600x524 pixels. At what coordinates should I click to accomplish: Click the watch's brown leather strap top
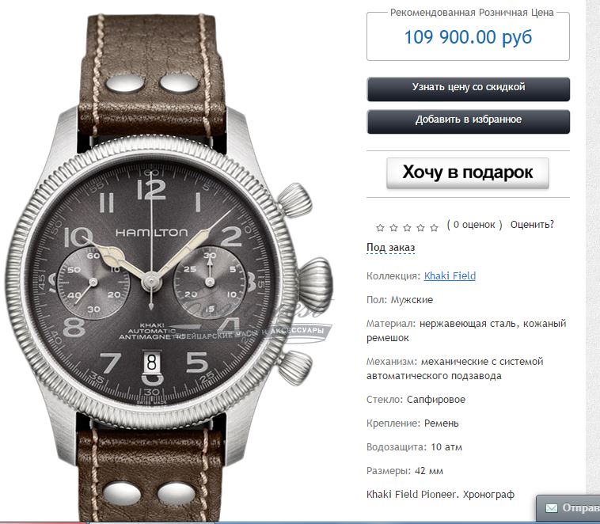(x=152, y=73)
